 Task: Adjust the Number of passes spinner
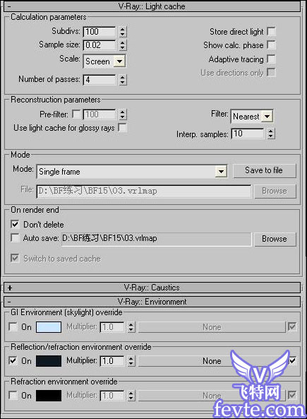coord(122,79)
